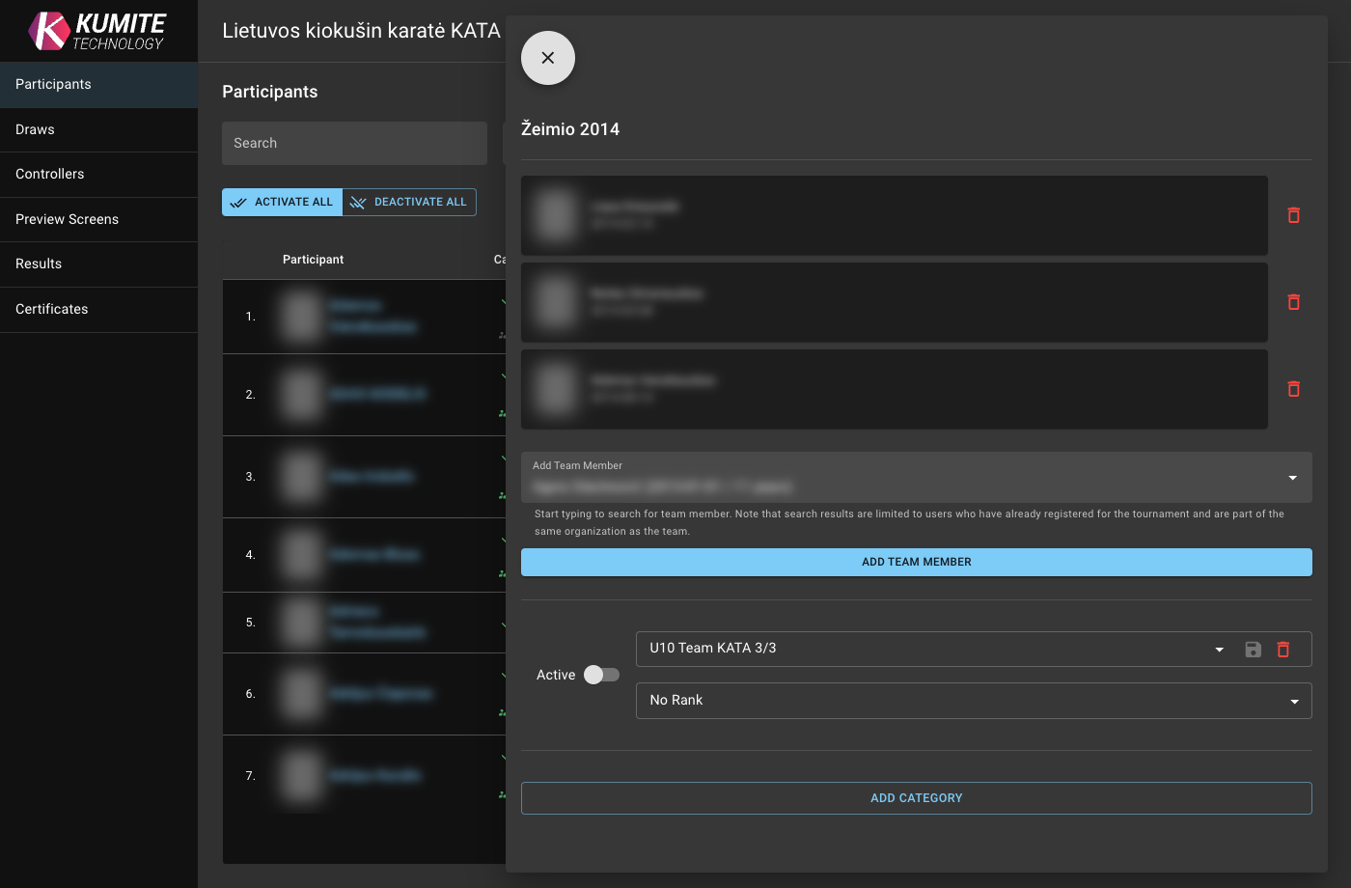Open Draws in the sidebar
Image resolution: width=1351 pixels, height=888 pixels.
click(35, 129)
